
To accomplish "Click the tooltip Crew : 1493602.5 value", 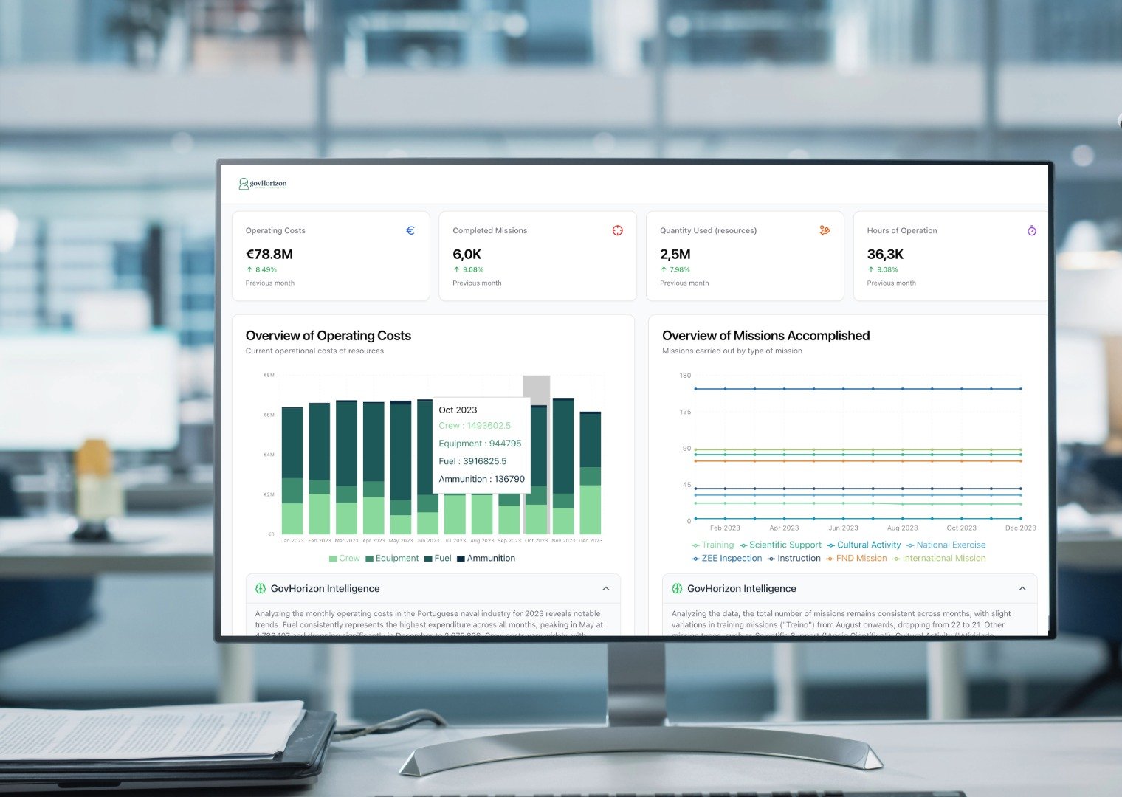I will pyautogui.click(x=475, y=426).
